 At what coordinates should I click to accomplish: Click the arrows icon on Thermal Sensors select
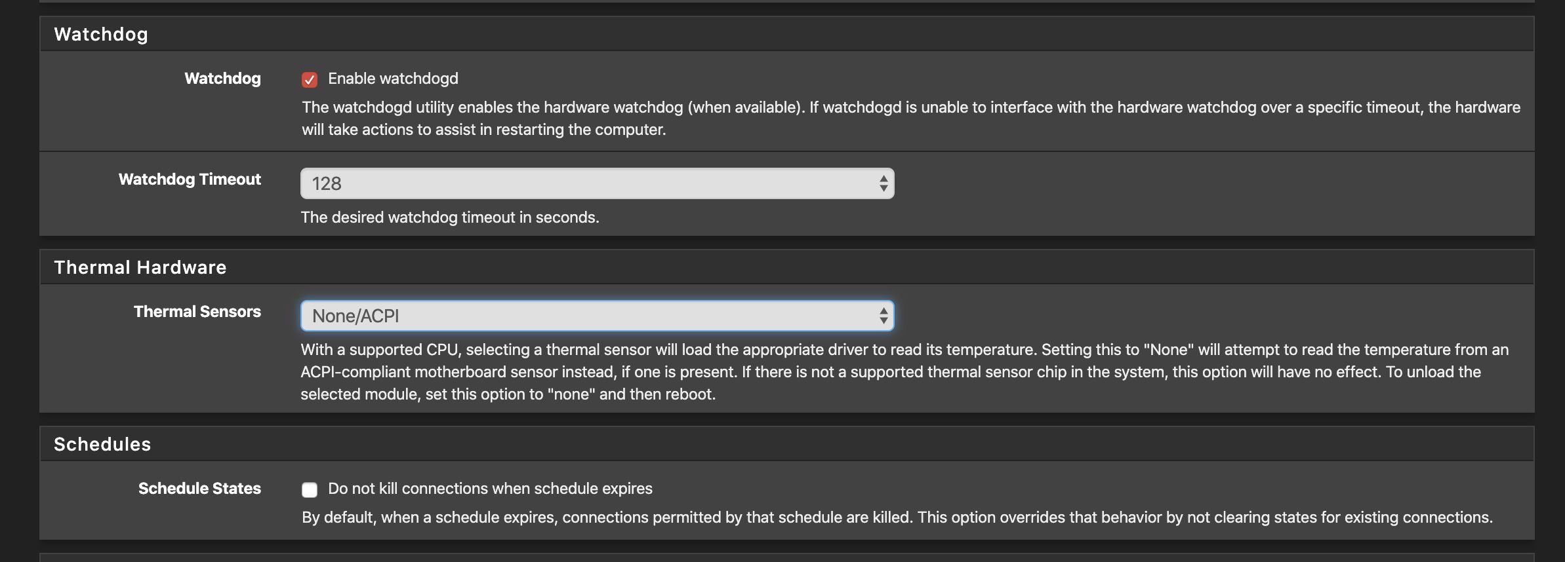coord(884,316)
